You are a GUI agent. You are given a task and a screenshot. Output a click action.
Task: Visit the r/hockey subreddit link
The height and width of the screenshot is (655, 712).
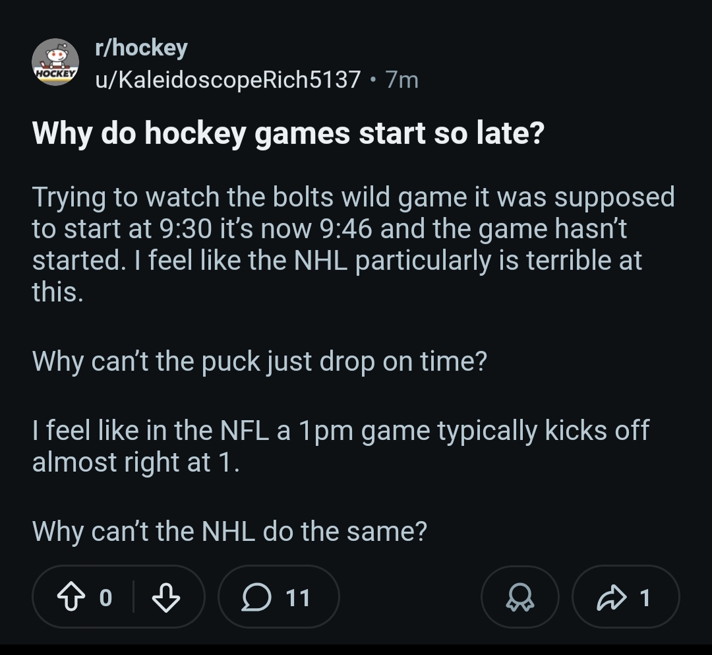(x=141, y=47)
